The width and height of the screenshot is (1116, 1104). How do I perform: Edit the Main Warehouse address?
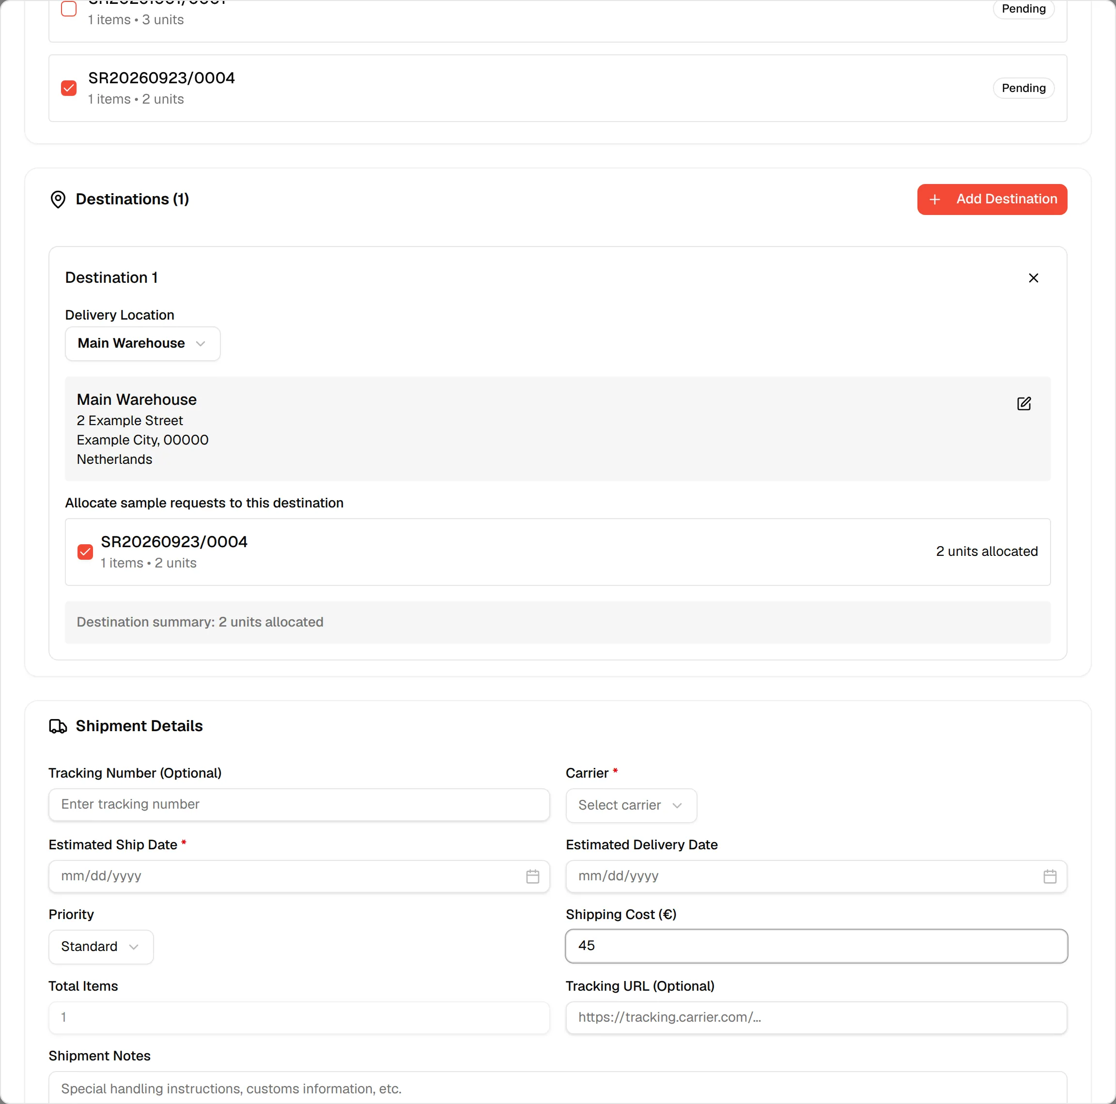1023,403
